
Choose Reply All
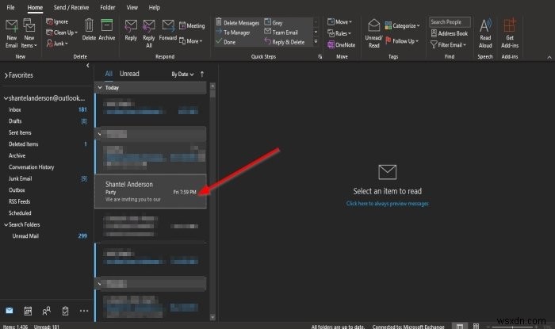click(149, 33)
